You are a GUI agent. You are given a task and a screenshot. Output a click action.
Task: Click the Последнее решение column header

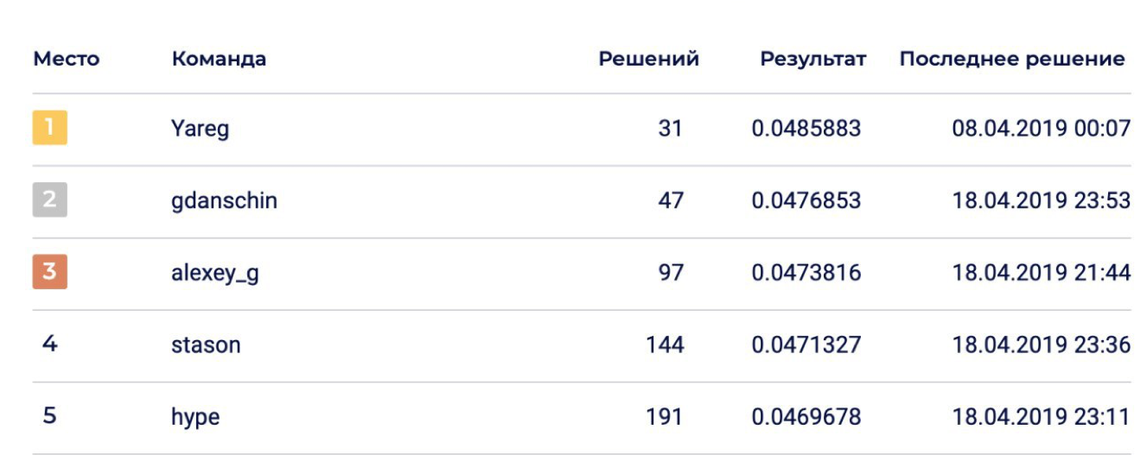tap(1012, 60)
